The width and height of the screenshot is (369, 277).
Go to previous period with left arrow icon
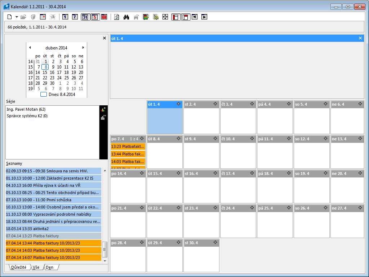click(195, 17)
